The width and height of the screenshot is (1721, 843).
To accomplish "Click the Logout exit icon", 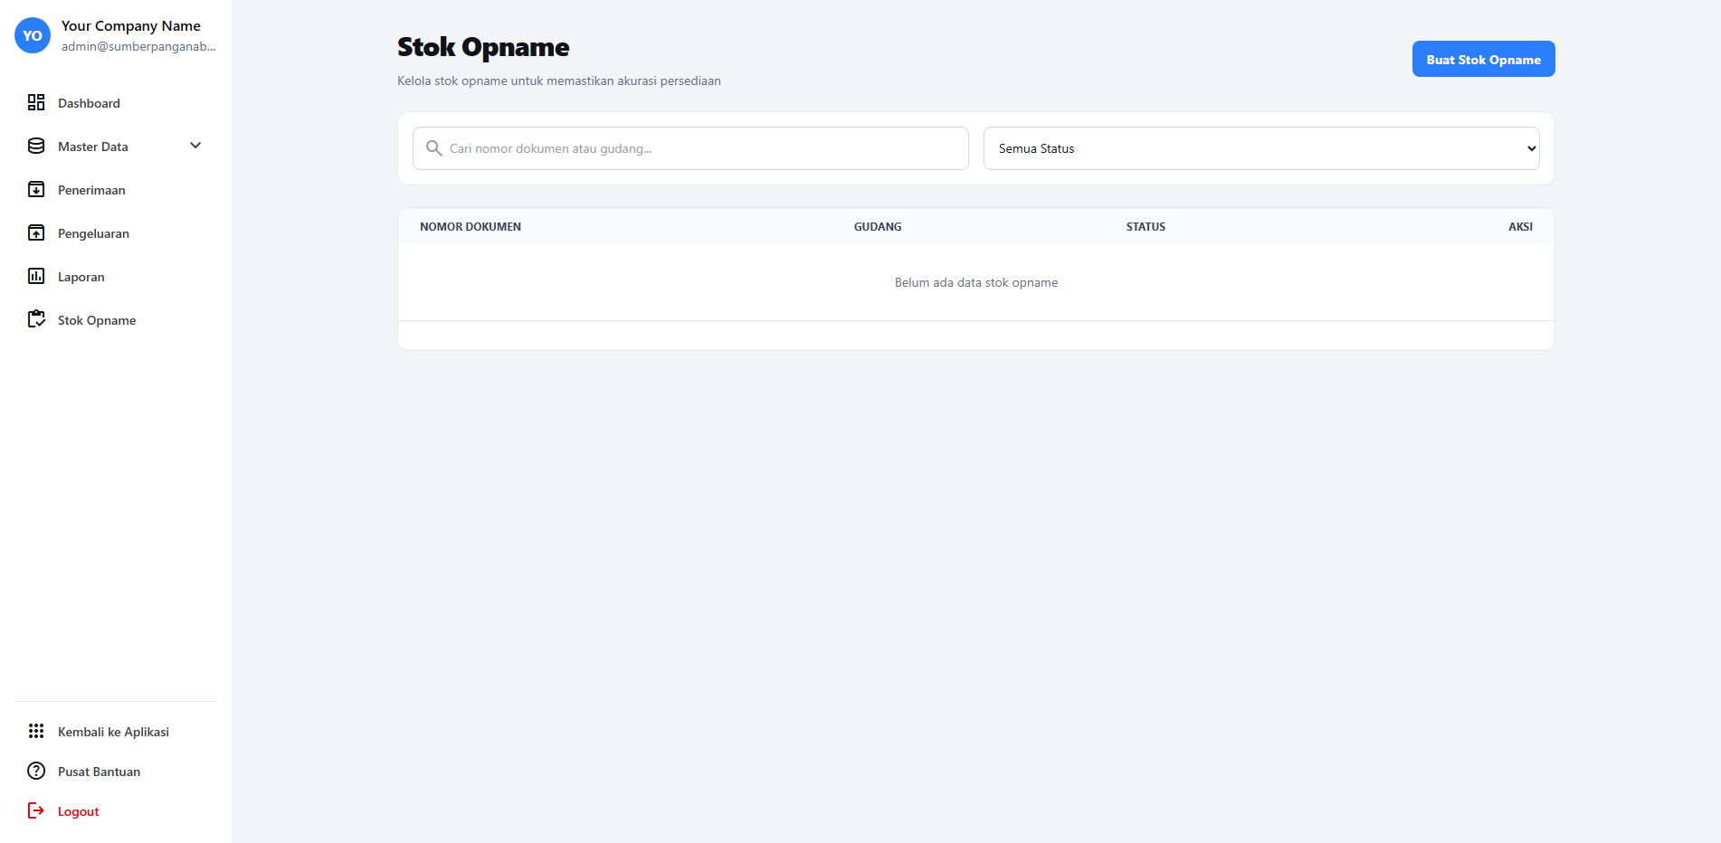I will coord(36,810).
